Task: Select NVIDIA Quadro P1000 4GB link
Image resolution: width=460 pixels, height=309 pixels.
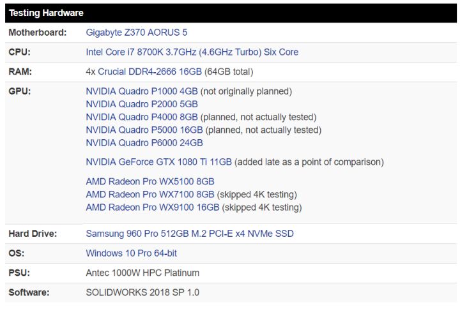Action: tap(142, 91)
